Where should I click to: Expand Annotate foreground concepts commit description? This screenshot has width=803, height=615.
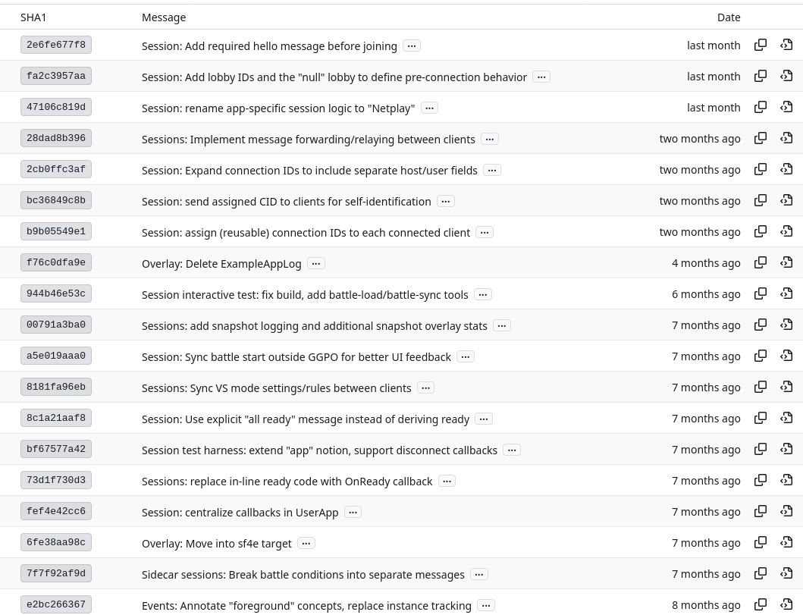point(486,605)
